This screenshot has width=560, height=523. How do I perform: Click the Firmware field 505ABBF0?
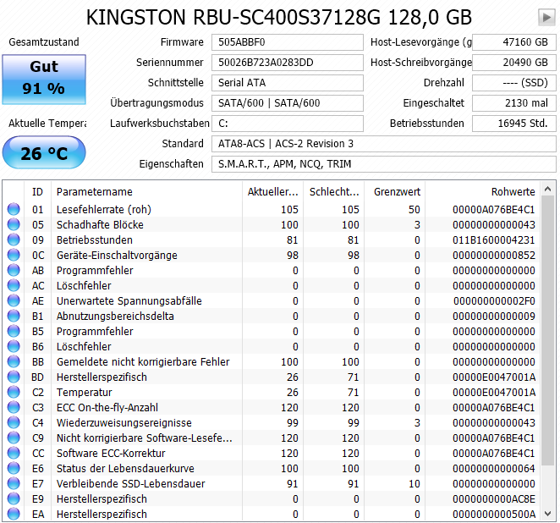point(288,42)
